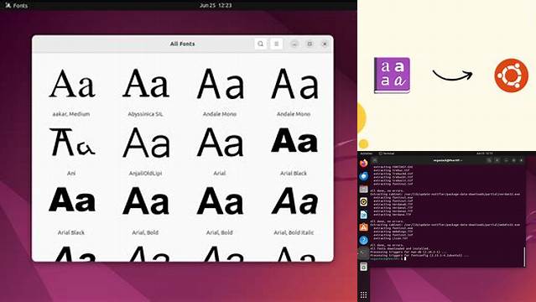The height and width of the screenshot is (302, 536).
Task: Open the Trash icon in the dock
Action: tap(364, 267)
